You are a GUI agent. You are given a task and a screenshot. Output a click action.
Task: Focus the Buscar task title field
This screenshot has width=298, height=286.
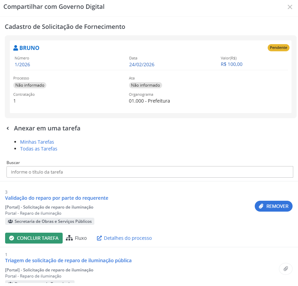pyautogui.click(x=150, y=172)
